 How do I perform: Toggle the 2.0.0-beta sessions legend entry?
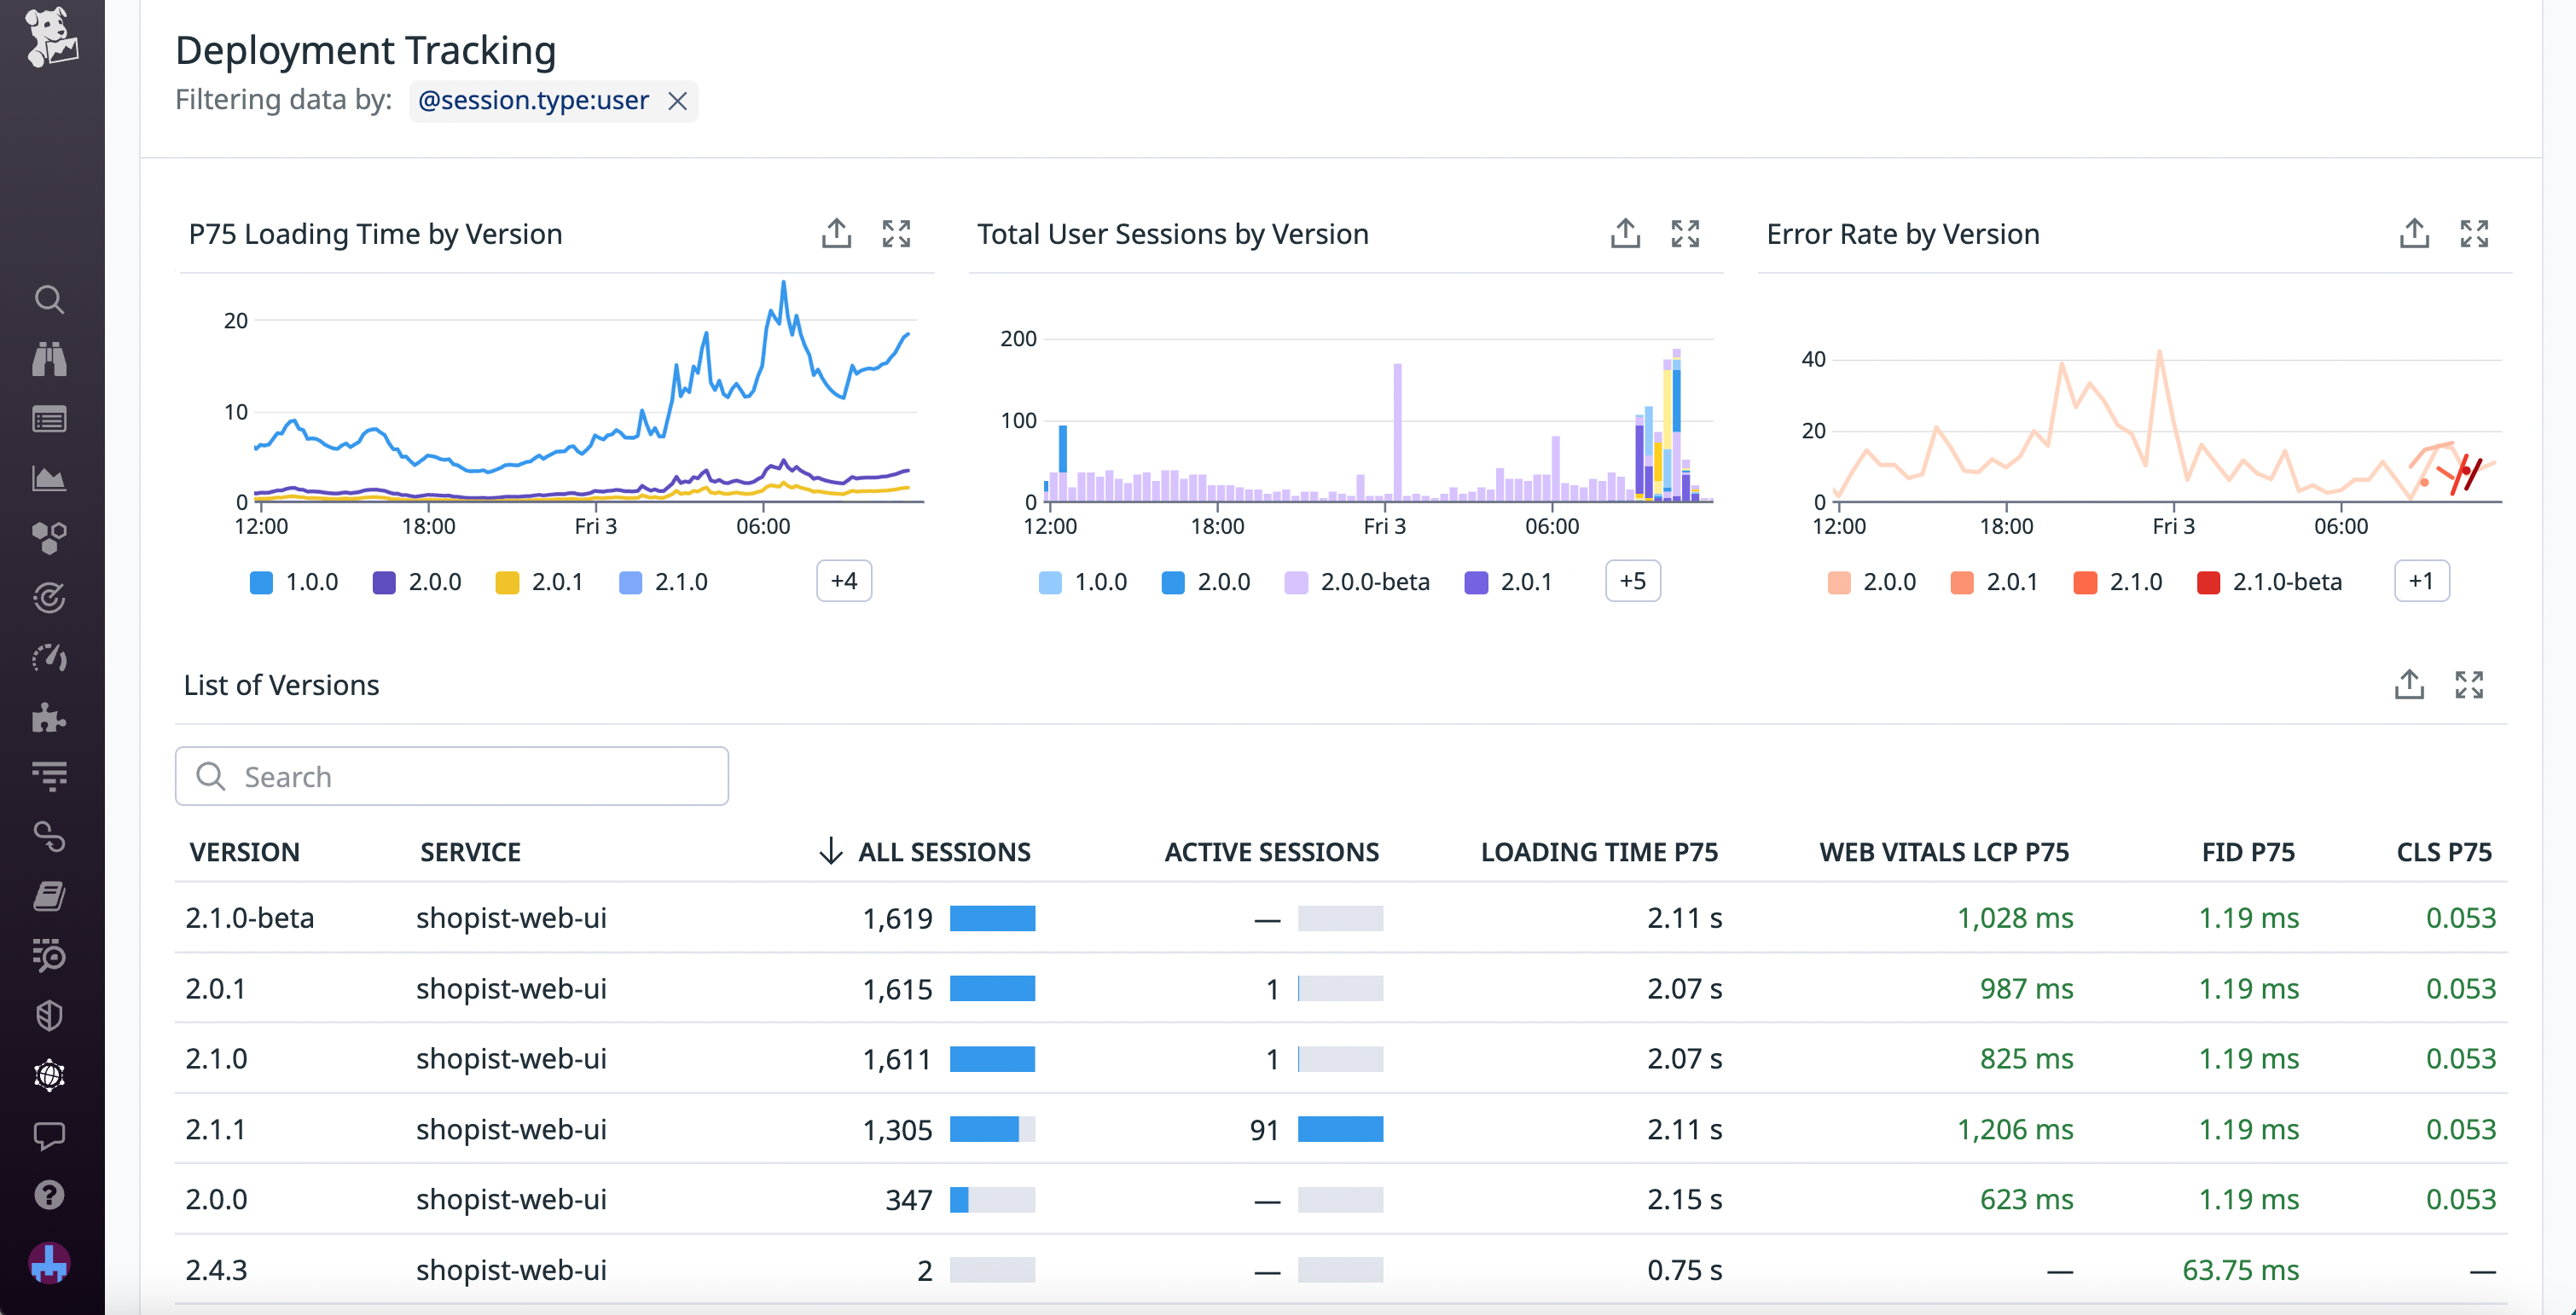pyautogui.click(x=1356, y=581)
